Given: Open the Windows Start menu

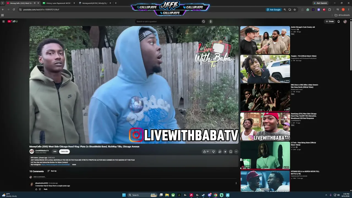Looking at the screenshot, I should (x=124, y=195).
